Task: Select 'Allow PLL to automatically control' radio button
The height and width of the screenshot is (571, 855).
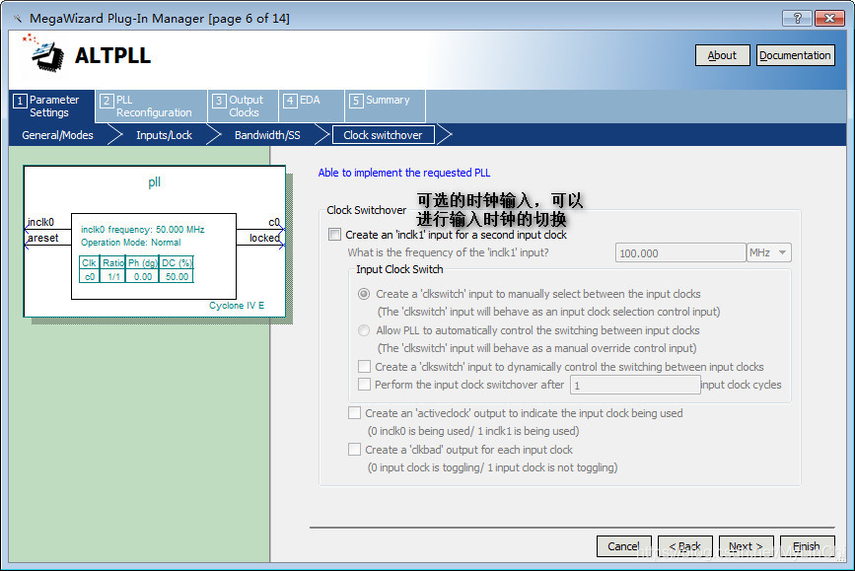Action: pyautogui.click(x=364, y=330)
